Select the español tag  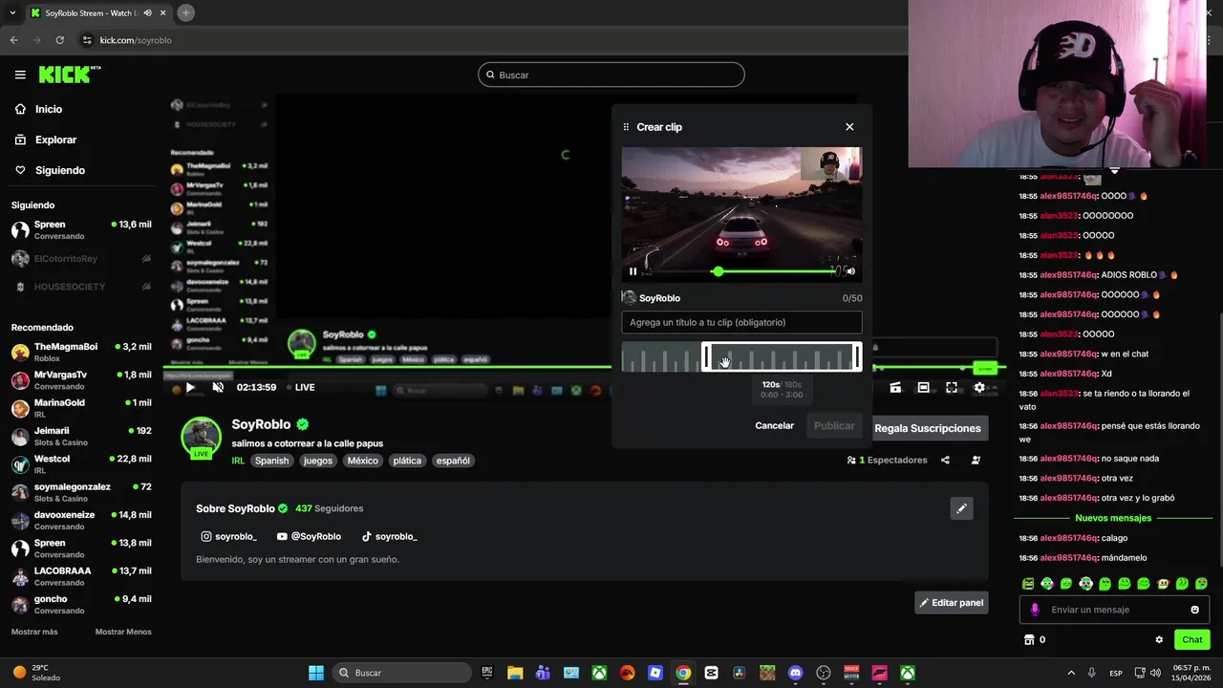[x=453, y=461]
